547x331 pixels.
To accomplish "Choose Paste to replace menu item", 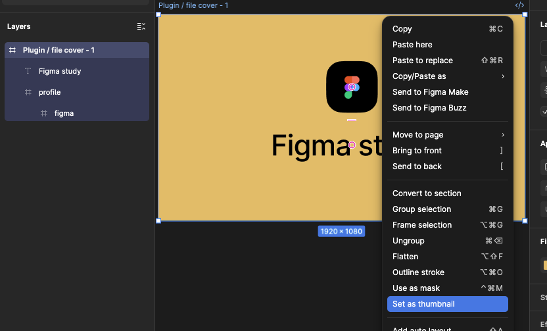I will click(448, 61).
